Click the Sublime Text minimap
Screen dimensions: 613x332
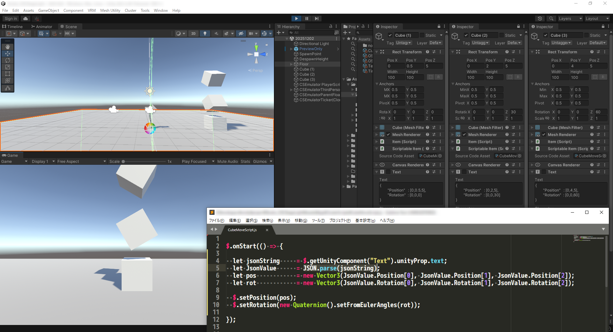pyautogui.click(x=588, y=238)
